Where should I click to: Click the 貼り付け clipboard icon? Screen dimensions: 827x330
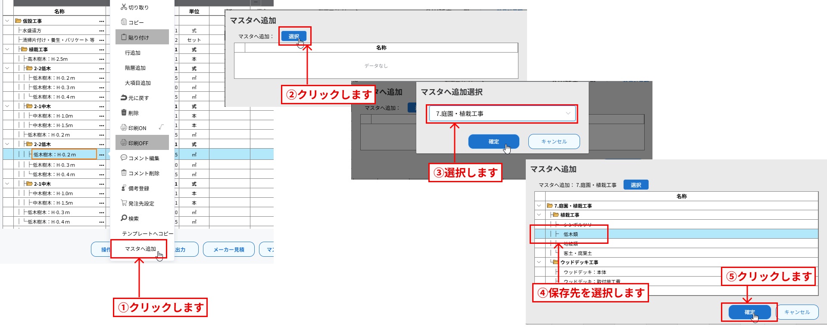click(124, 37)
